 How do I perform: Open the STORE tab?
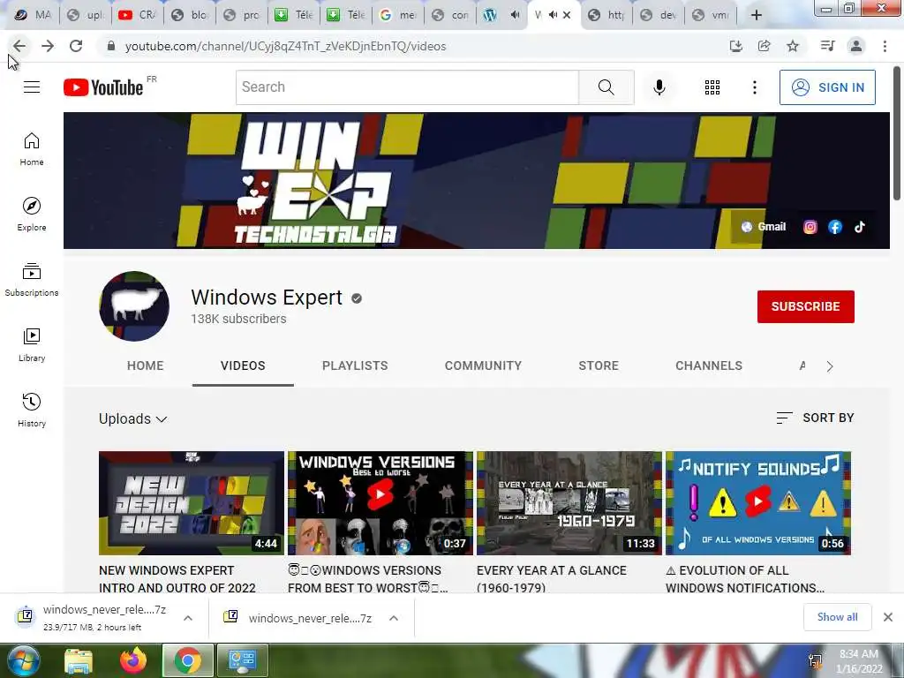coord(599,365)
